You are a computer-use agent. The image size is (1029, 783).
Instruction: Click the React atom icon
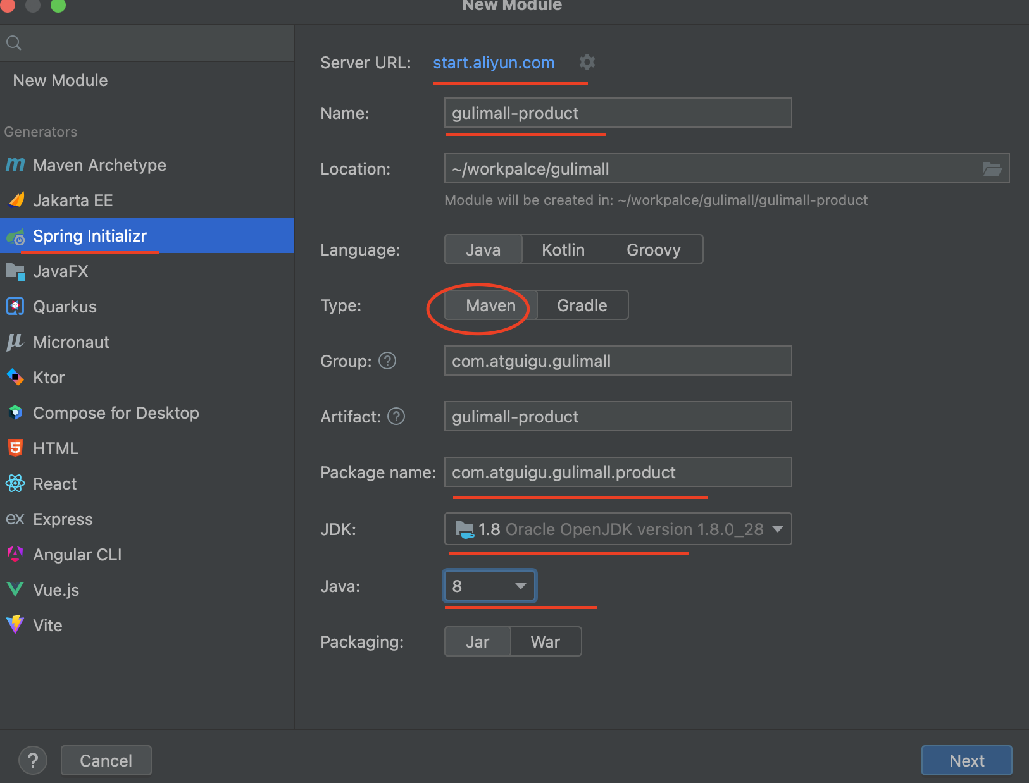coord(15,484)
